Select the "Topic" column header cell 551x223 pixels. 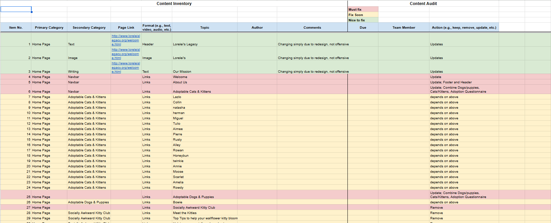205,27
